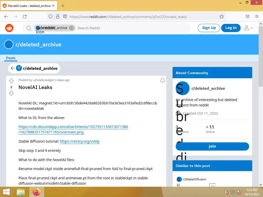Click the Action Center flag tray icon

coord(239,192)
